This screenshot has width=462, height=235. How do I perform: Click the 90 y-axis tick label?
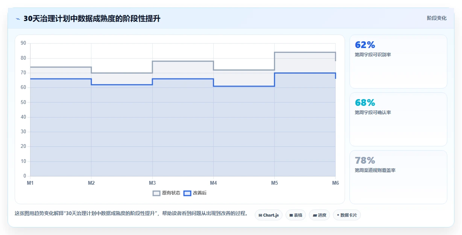23,43
